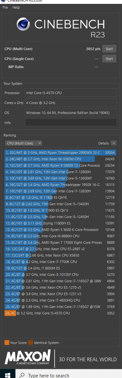Select the Core i7-7700K ranking row

coord(60,262)
